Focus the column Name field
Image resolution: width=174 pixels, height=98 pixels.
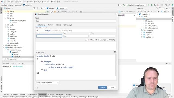(49, 36)
